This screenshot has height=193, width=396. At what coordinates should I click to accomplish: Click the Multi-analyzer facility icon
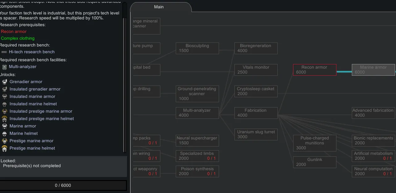pos(4,67)
